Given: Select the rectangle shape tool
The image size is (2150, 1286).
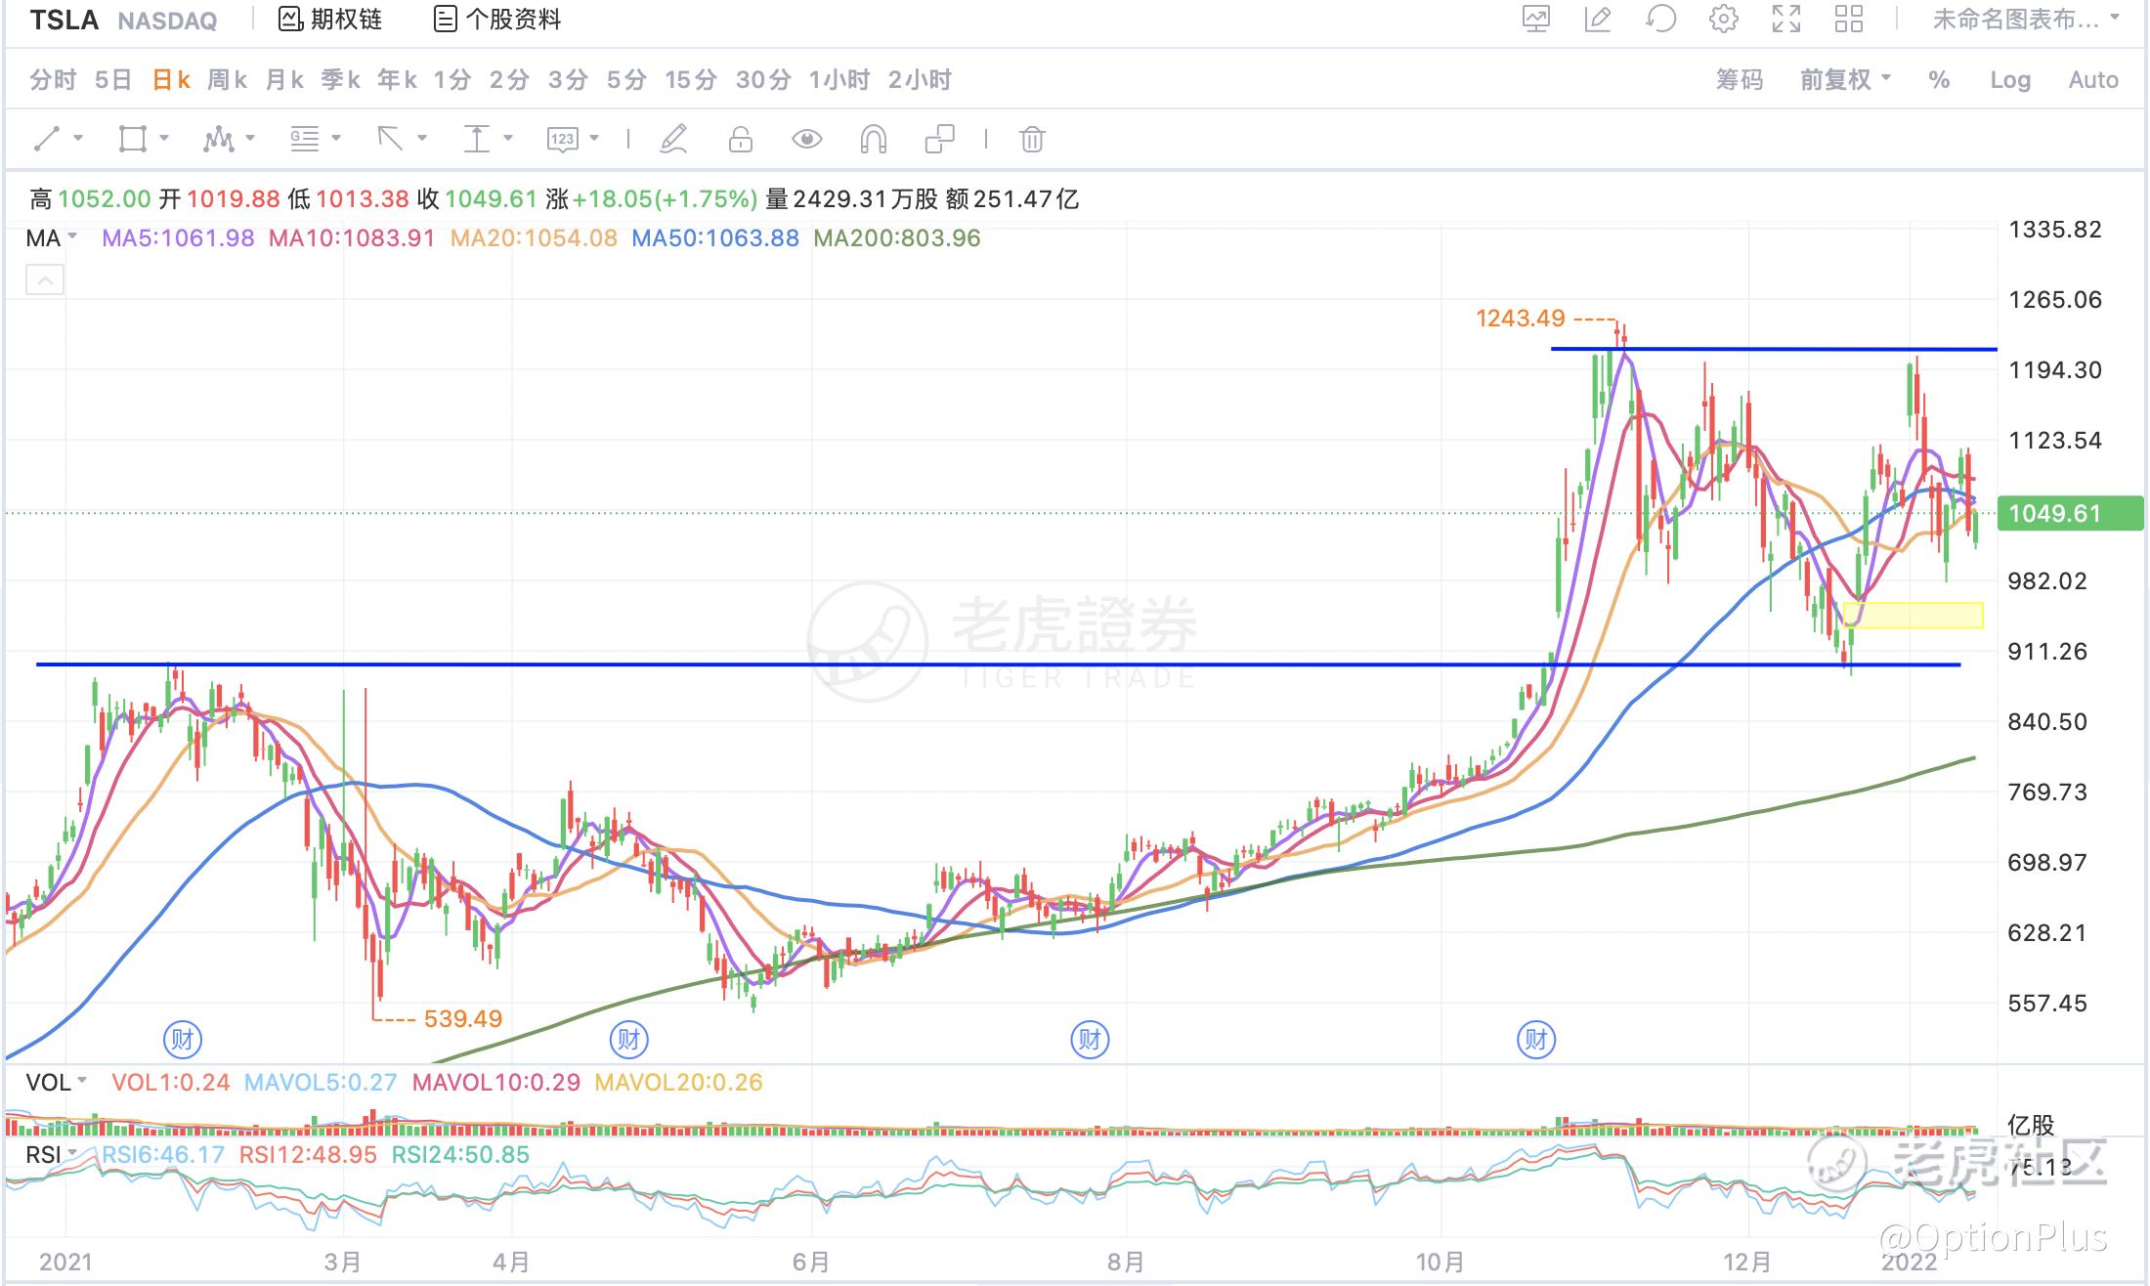Looking at the screenshot, I should [x=133, y=139].
